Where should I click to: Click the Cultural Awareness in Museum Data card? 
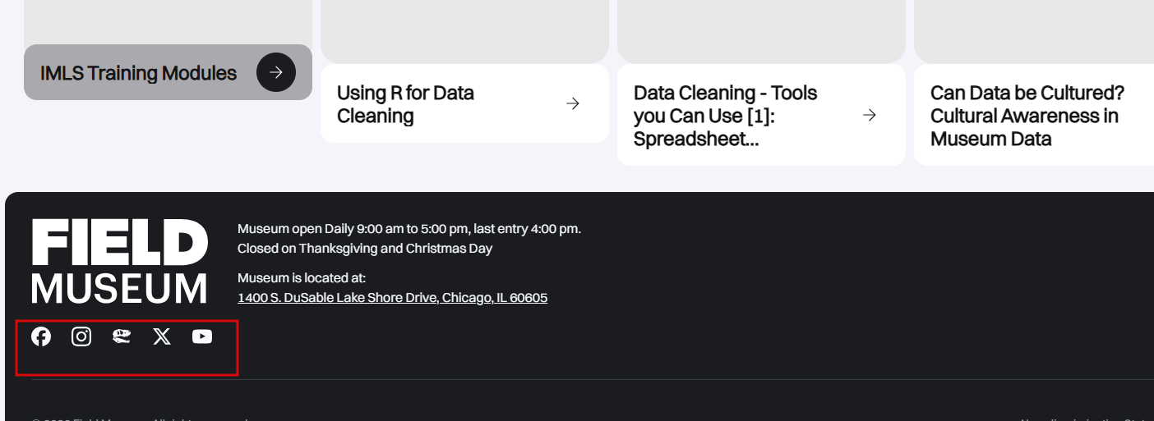pyautogui.click(x=1034, y=115)
